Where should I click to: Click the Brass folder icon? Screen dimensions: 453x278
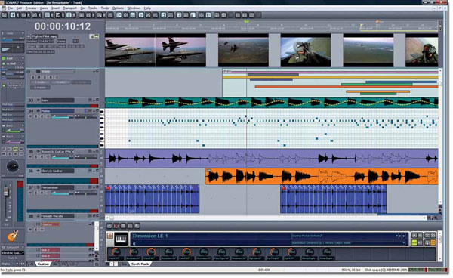click(38, 71)
